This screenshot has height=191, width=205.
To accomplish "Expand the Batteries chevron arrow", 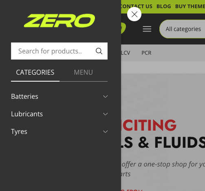I will click(x=105, y=97).
